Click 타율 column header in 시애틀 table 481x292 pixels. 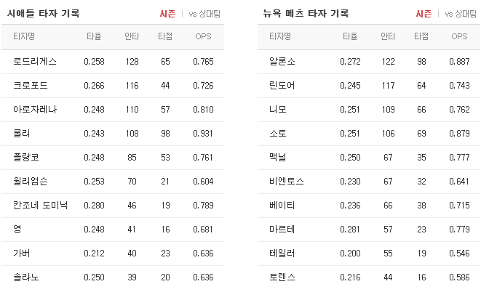click(94, 36)
